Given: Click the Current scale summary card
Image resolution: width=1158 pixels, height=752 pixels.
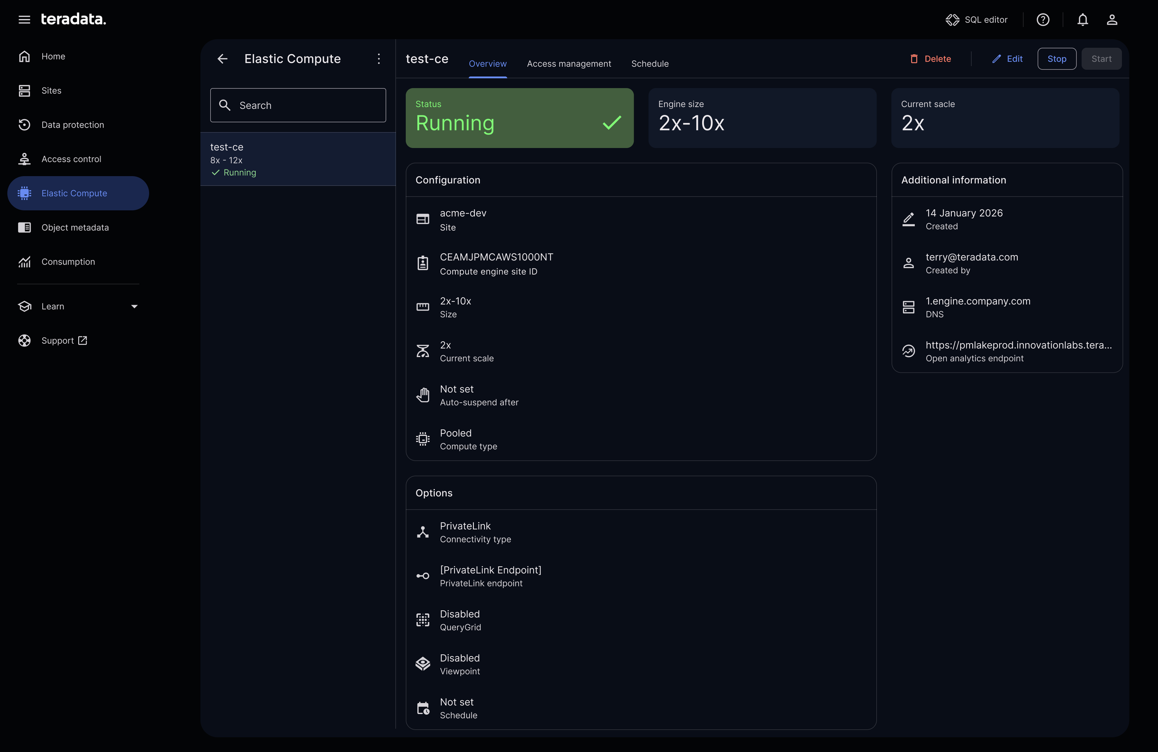Looking at the screenshot, I should coord(1005,118).
